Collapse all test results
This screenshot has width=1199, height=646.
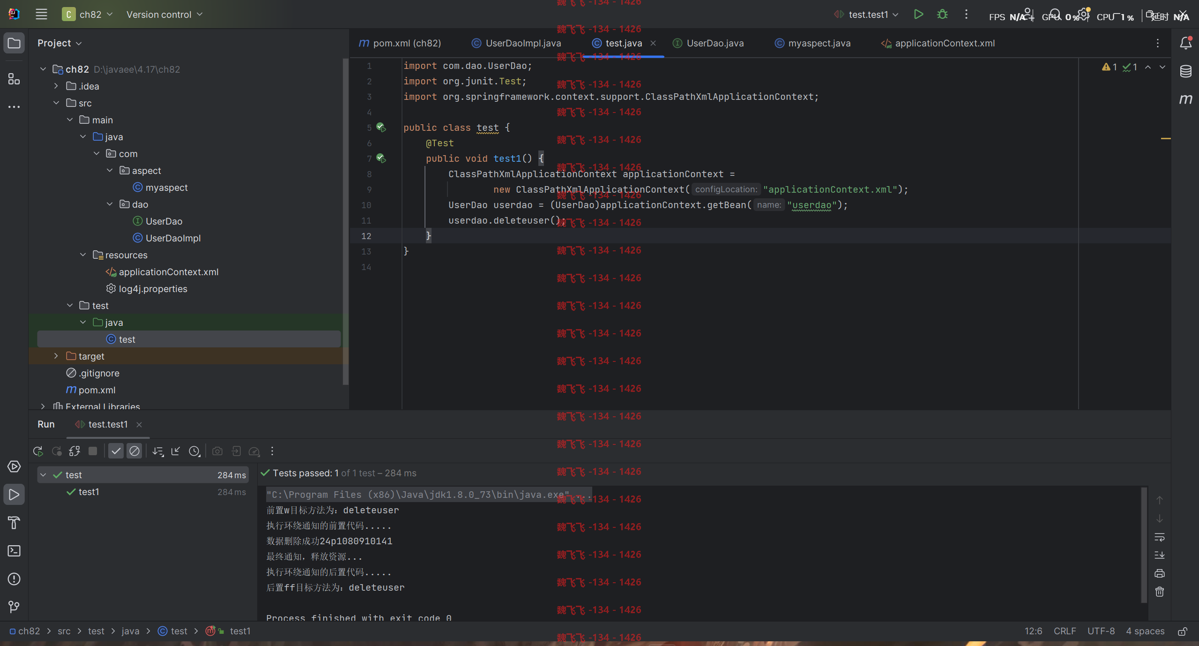tap(176, 451)
